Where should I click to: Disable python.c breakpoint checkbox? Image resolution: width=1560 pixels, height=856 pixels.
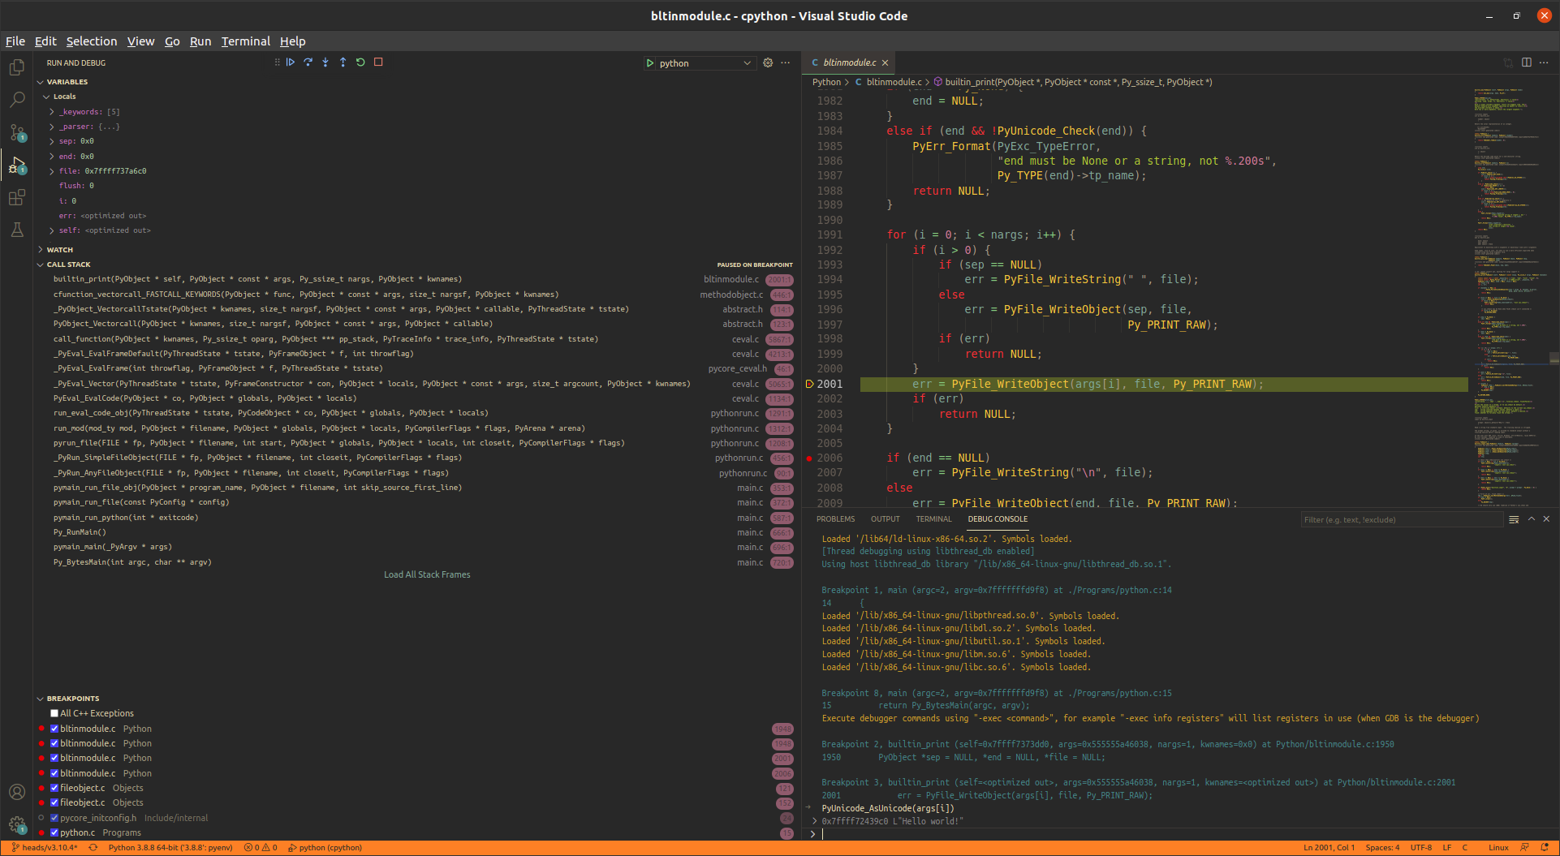pos(54,832)
